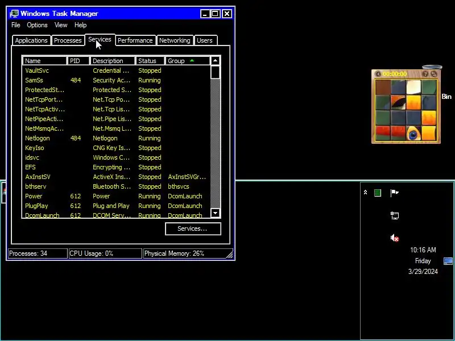Click the toucan eye puzzle tile
The width and height of the screenshot is (455, 341).
(413, 133)
